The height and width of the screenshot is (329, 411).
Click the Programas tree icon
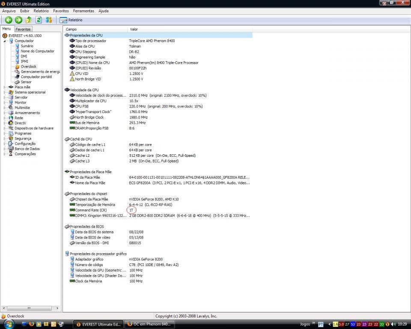point(11,133)
